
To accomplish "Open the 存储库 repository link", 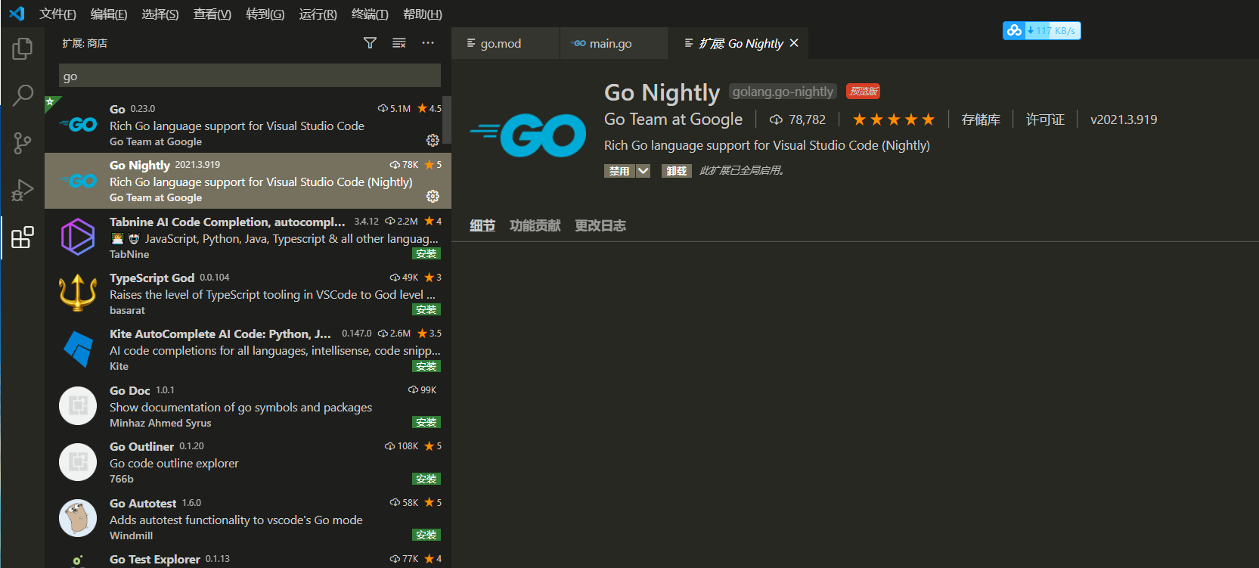I will [x=981, y=119].
